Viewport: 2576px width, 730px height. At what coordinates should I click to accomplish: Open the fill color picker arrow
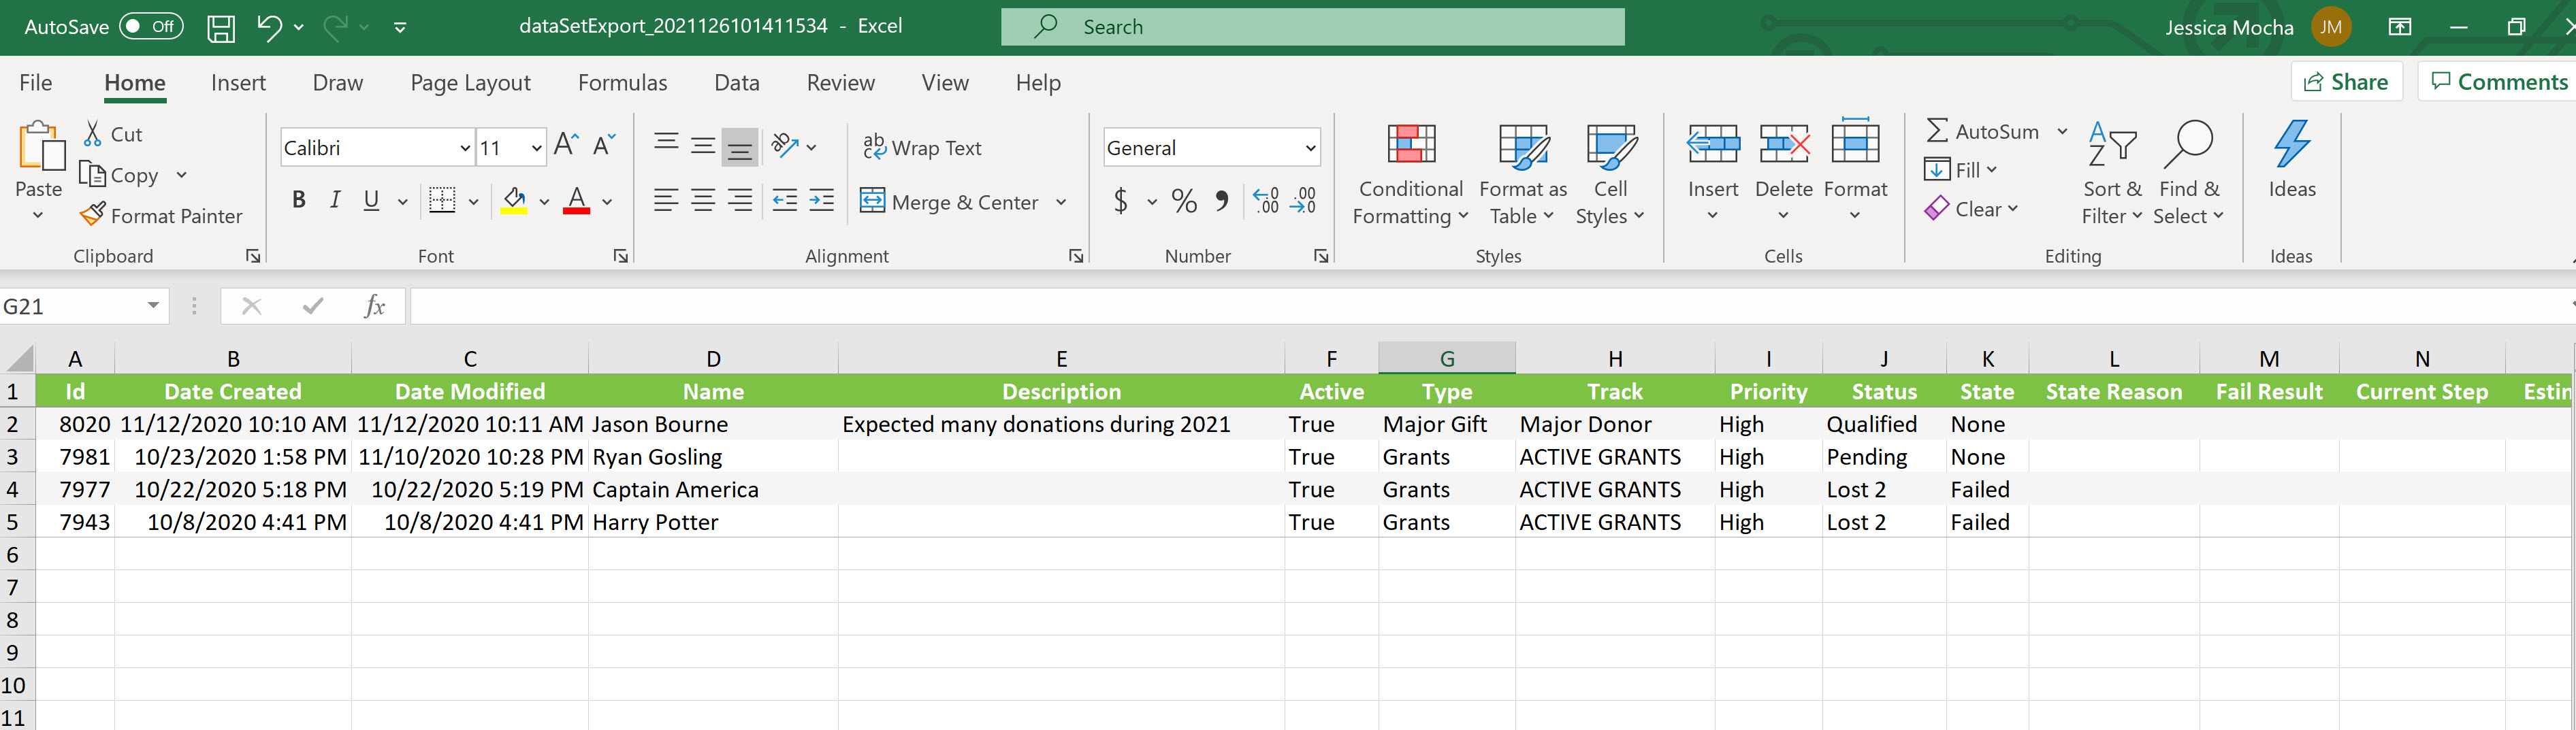point(544,202)
